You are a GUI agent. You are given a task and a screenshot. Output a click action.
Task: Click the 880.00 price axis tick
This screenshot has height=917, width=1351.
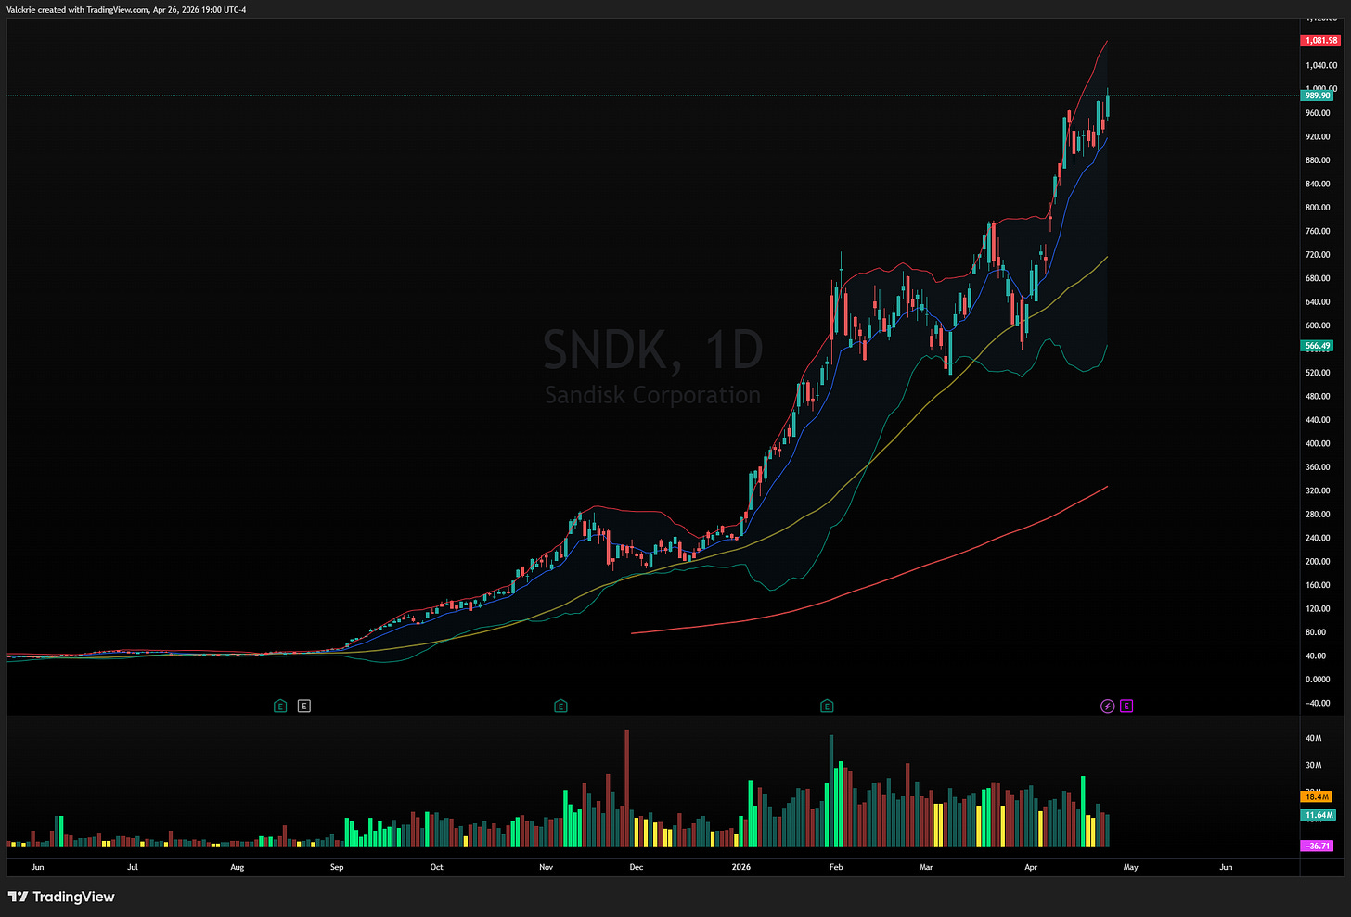tap(1318, 160)
